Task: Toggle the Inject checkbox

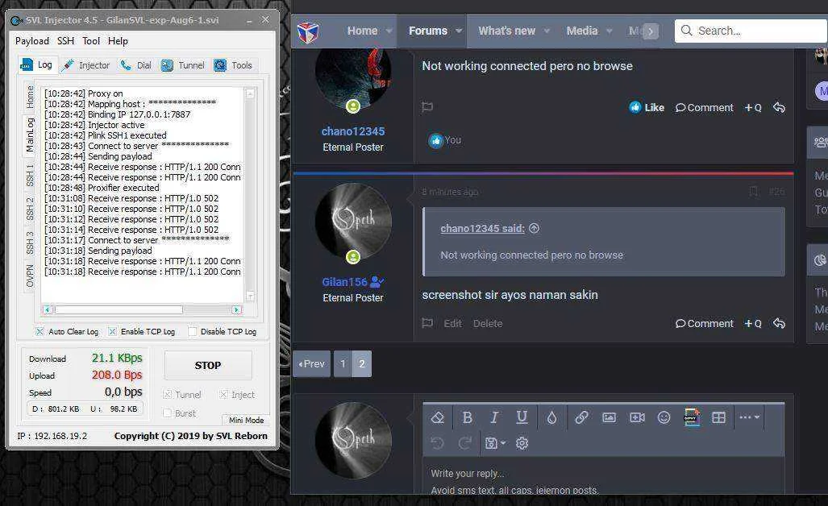Action: point(224,394)
